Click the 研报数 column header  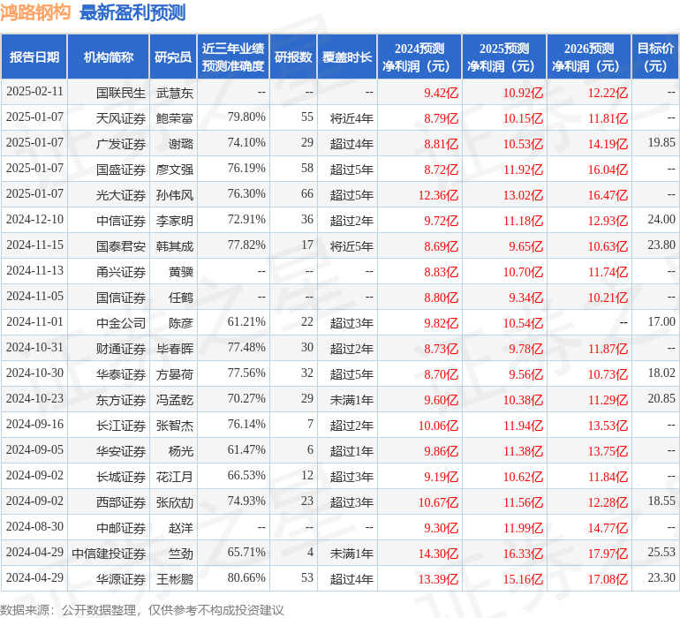[293, 57]
